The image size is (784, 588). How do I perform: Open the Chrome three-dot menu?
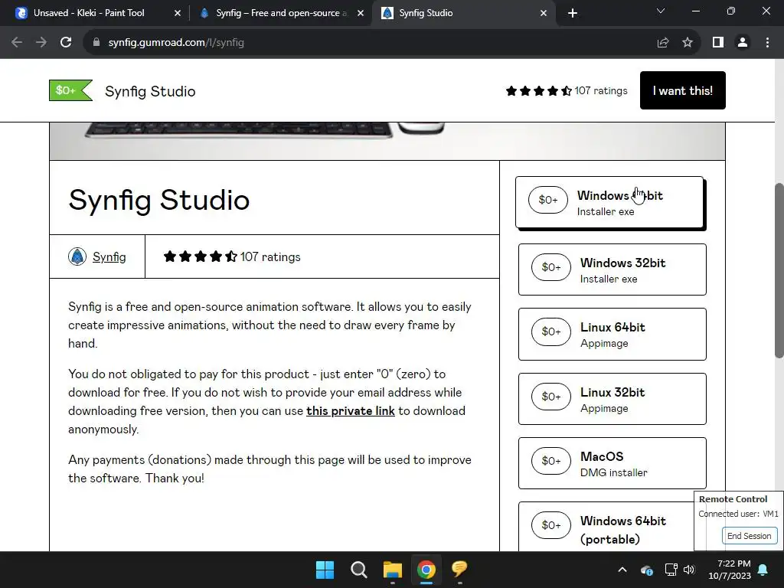tap(767, 43)
